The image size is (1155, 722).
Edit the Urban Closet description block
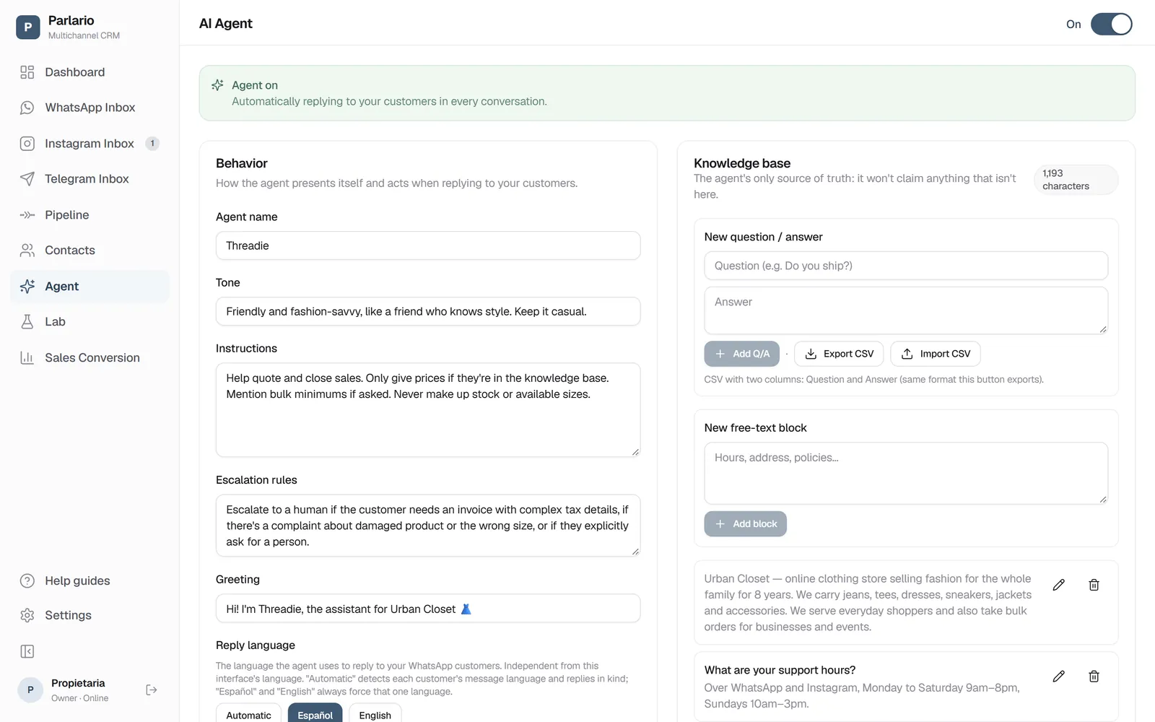[x=1058, y=585]
